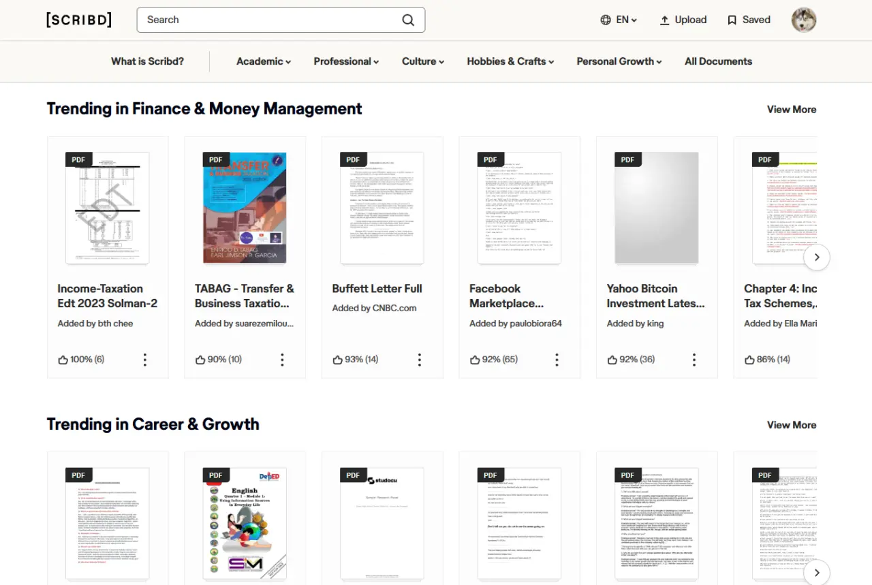Click the globe language icon
The height and width of the screenshot is (585, 872).
pyautogui.click(x=606, y=20)
